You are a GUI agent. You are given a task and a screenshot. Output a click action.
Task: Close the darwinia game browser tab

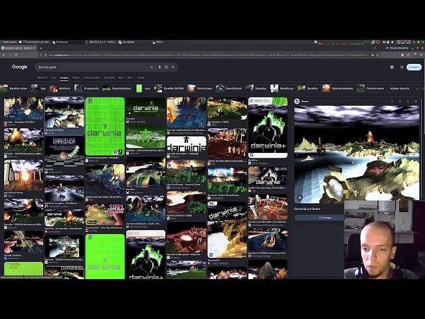pos(35,48)
